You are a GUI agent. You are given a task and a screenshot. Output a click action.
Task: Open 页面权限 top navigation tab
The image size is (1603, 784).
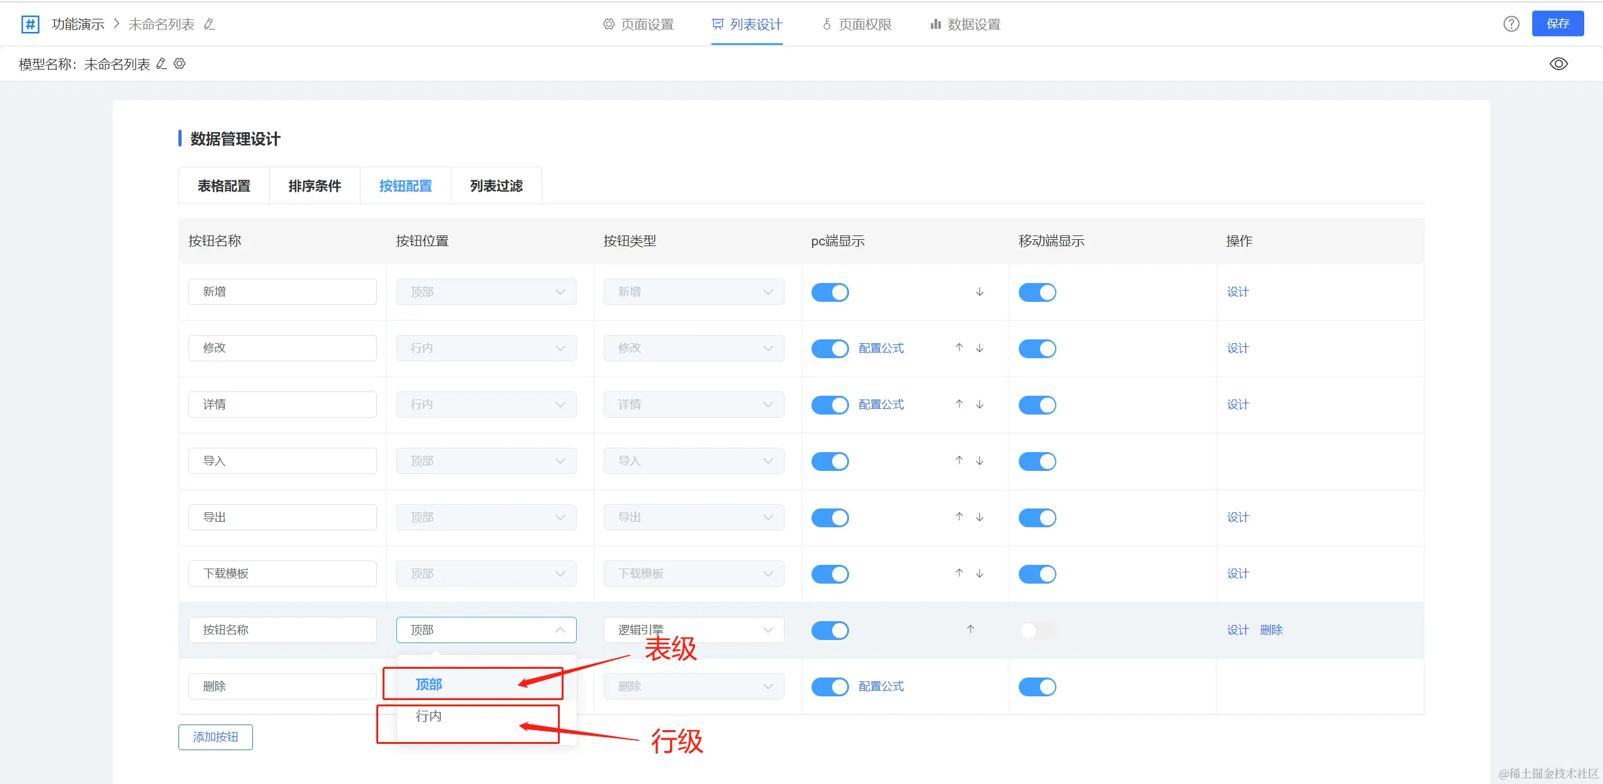[857, 24]
